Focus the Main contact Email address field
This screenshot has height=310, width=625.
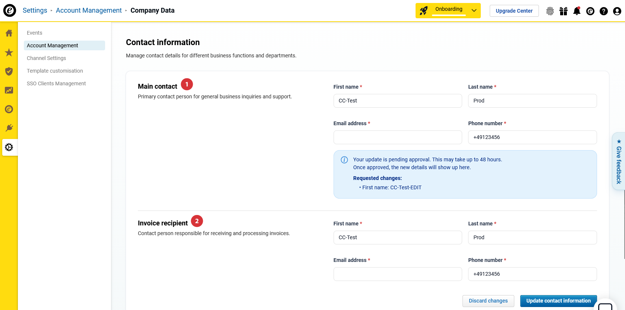[x=397, y=137]
